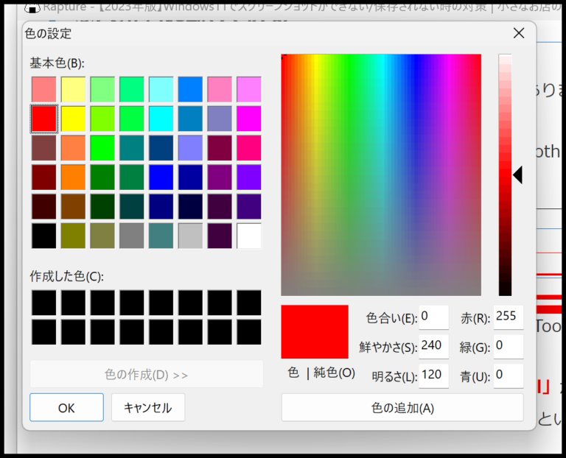
Task: Click the OK button
Action: point(67,407)
